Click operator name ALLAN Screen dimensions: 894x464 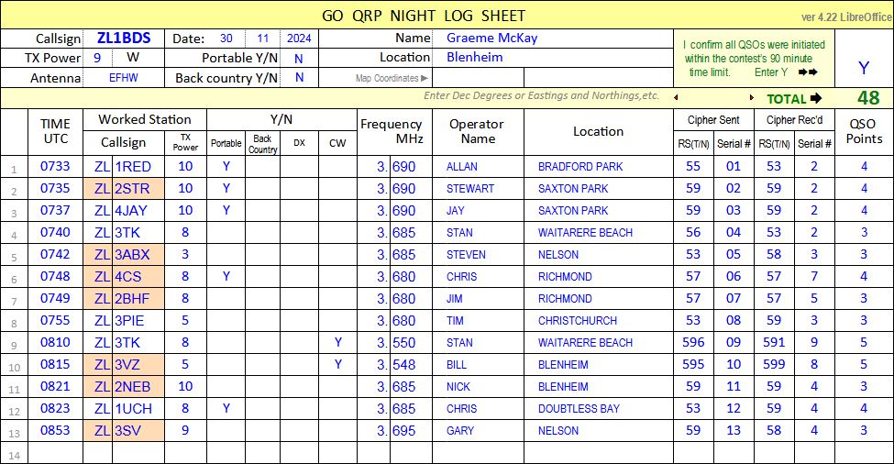pos(462,167)
